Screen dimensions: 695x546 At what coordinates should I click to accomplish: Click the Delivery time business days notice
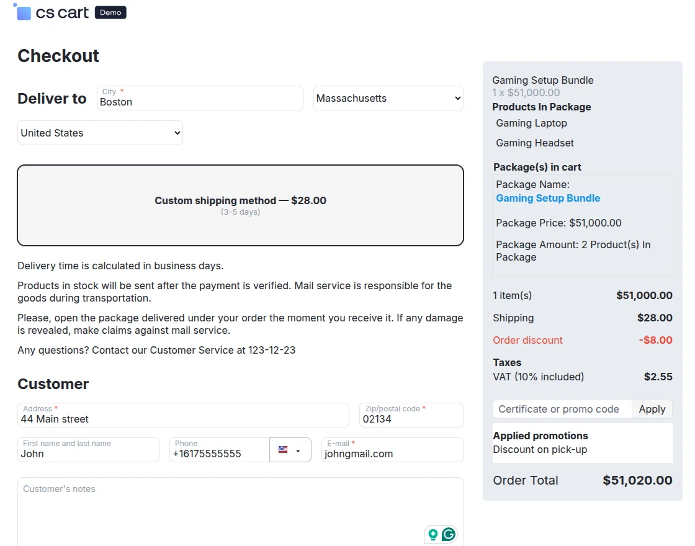120,266
